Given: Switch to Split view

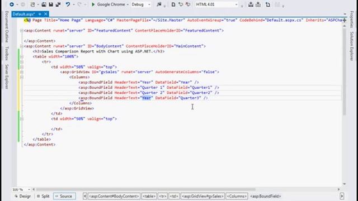Looking at the screenshot, I should point(43,196).
